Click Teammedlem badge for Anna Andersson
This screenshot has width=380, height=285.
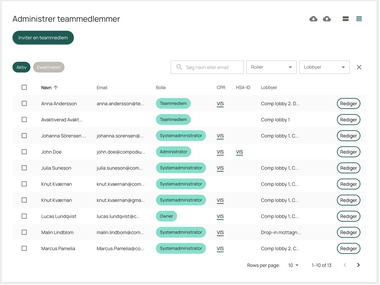[173, 104]
